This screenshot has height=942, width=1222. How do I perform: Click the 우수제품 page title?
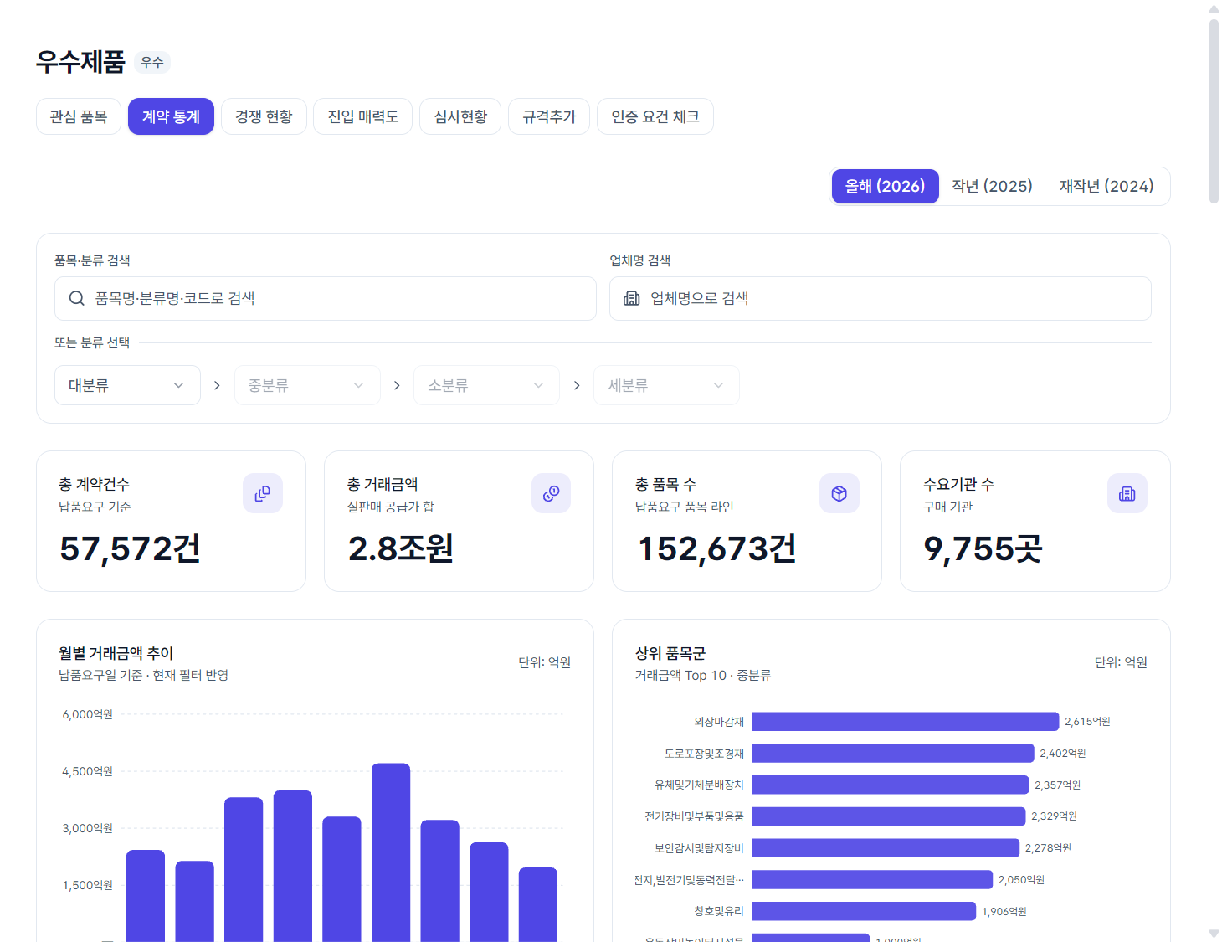(x=80, y=62)
